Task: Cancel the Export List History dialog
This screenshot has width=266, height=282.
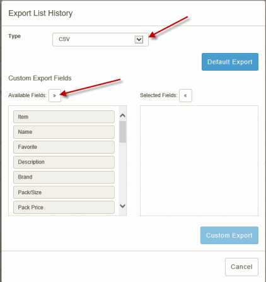Action: [x=241, y=267]
